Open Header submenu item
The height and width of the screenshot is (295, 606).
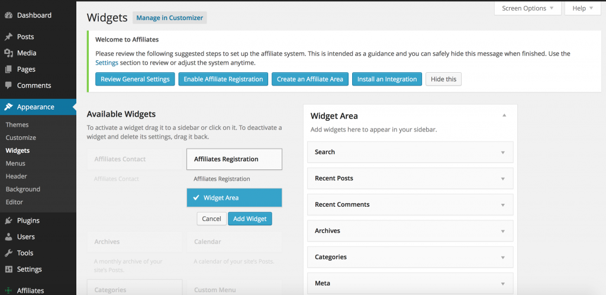tap(16, 177)
